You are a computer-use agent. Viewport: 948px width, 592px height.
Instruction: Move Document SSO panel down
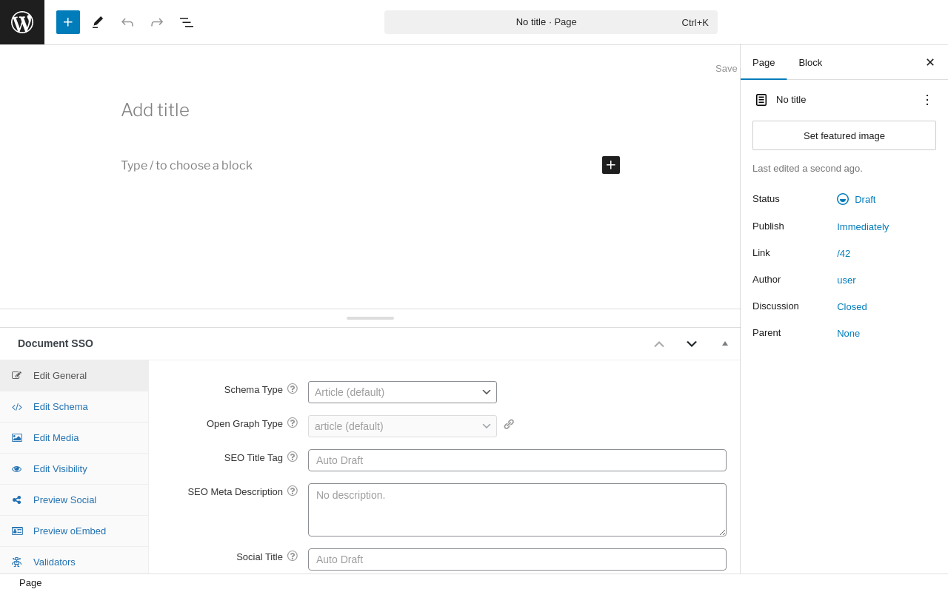click(692, 344)
